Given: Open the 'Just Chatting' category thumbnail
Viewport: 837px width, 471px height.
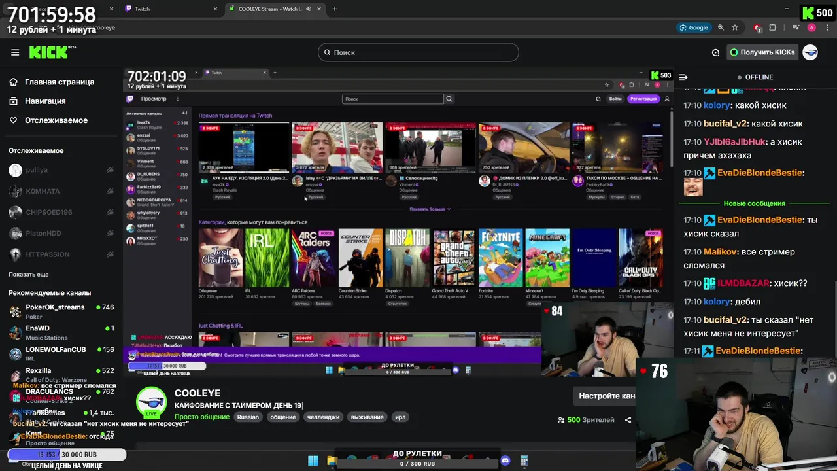Looking at the screenshot, I should point(220,258).
